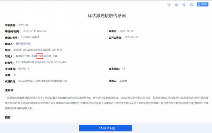Screen dimensions: 212x133
Task: Click application number CN201911112657.6
Action: [34, 31]
